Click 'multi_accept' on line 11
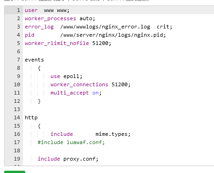 70,93
